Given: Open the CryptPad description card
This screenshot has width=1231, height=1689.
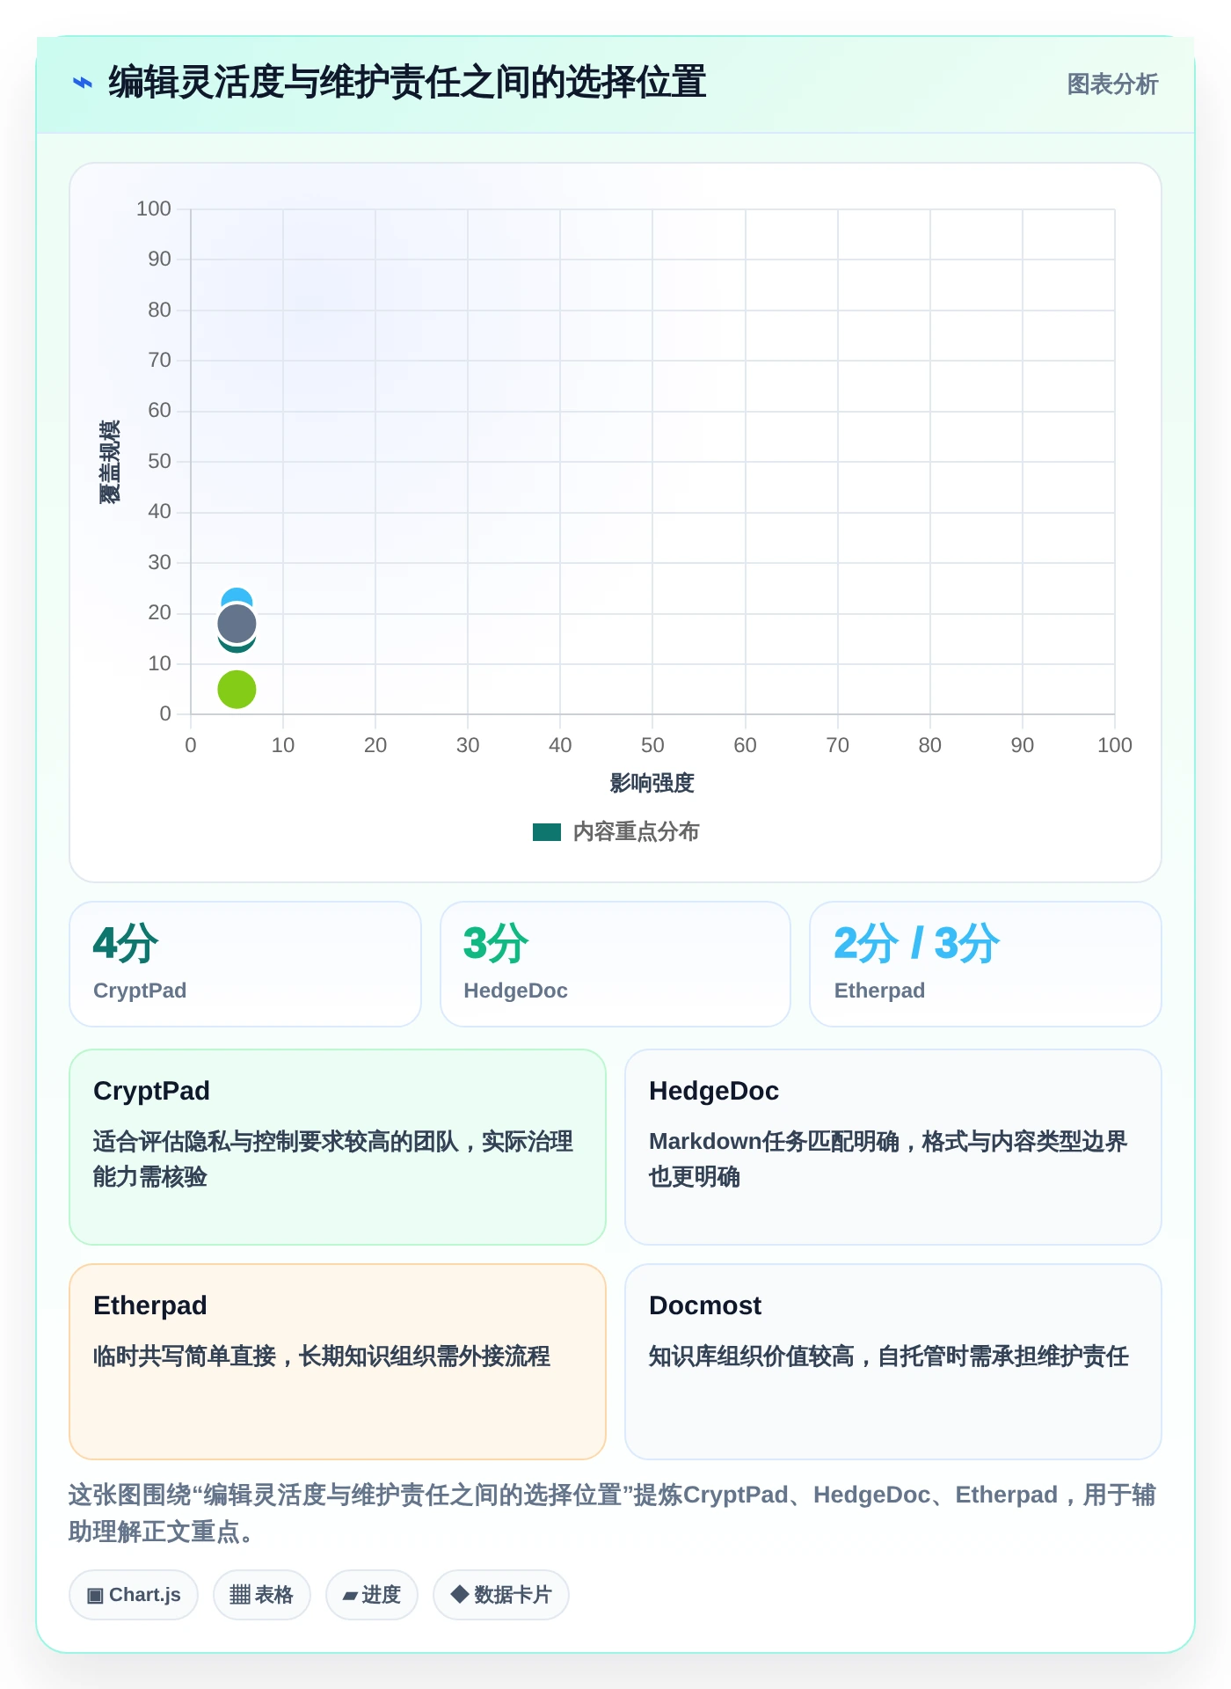Looking at the screenshot, I should pyautogui.click(x=338, y=1147).
